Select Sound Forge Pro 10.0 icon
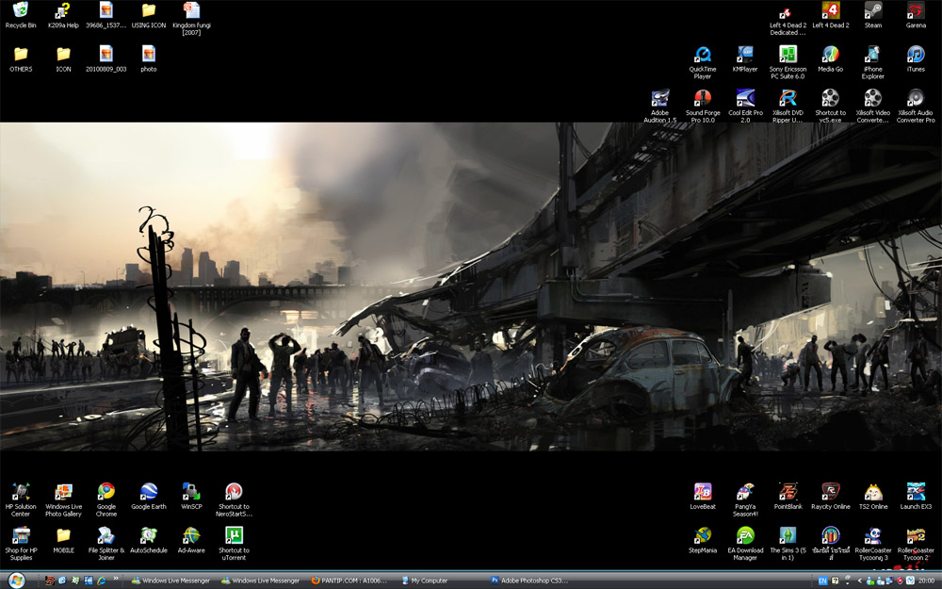 click(x=703, y=106)
